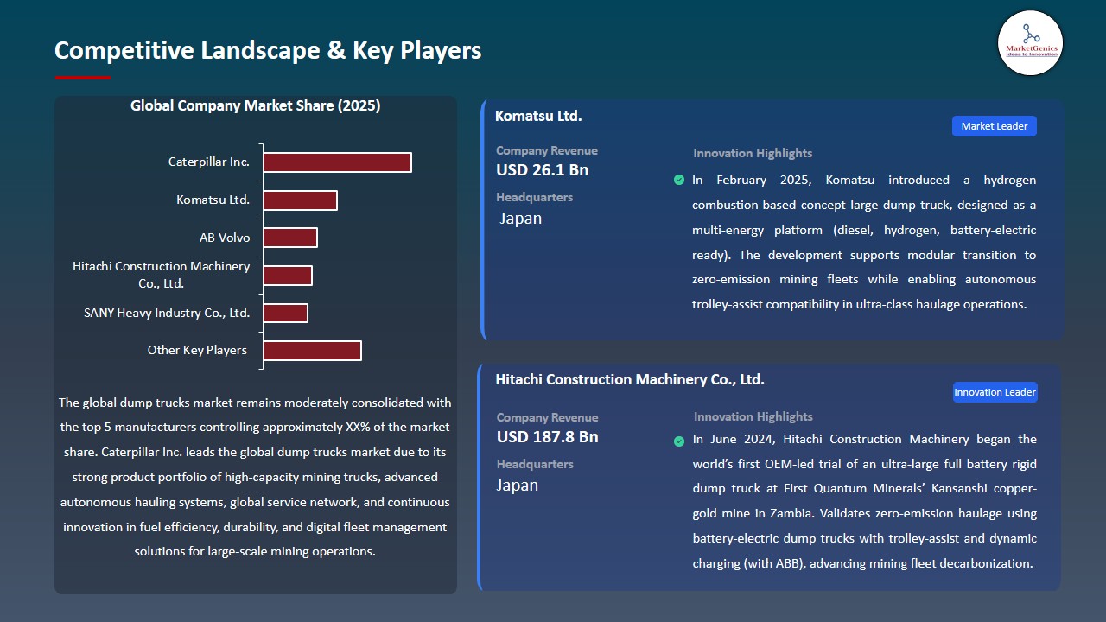
Task: Select the Other Key Players bar
Action: click(x=312, y=351)
